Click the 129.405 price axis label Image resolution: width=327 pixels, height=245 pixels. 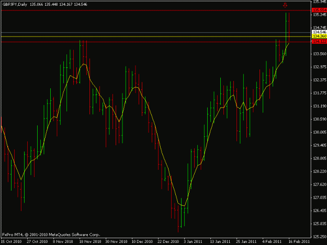[320, 145]
